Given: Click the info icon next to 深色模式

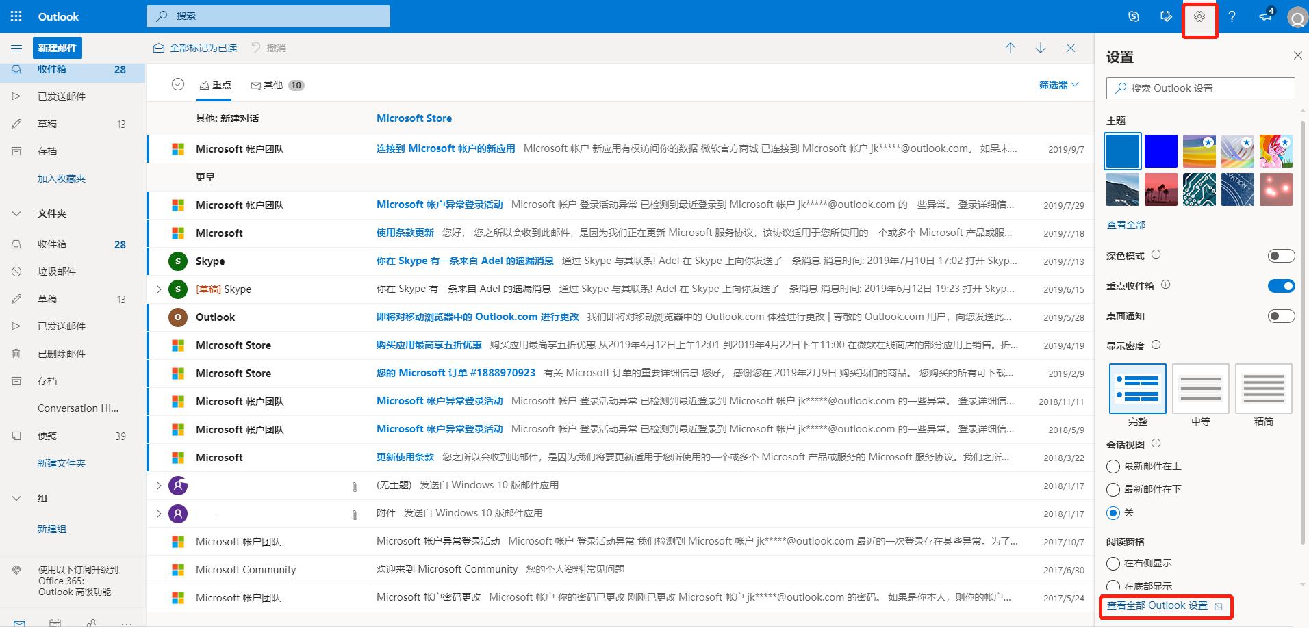Looking at the screenshot, I should [x=1156, y=254].
